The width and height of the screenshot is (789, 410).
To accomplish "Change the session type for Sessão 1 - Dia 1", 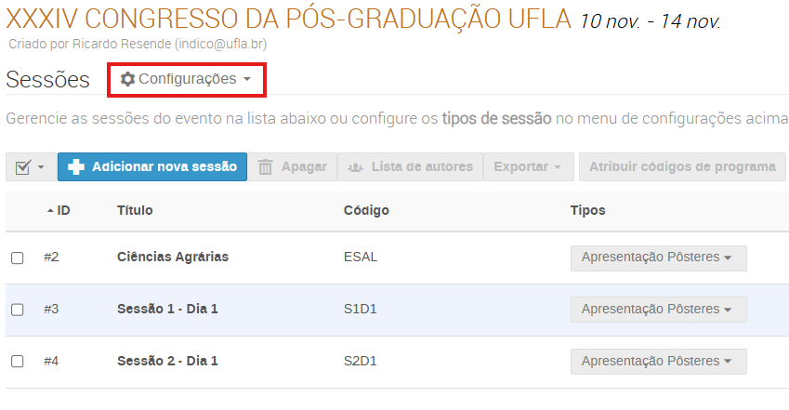I will click(658, 309).
